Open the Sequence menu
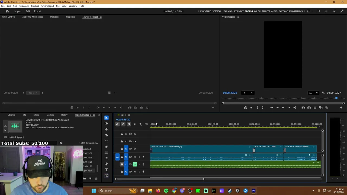The image size is (347, 195). click(24, 6)
